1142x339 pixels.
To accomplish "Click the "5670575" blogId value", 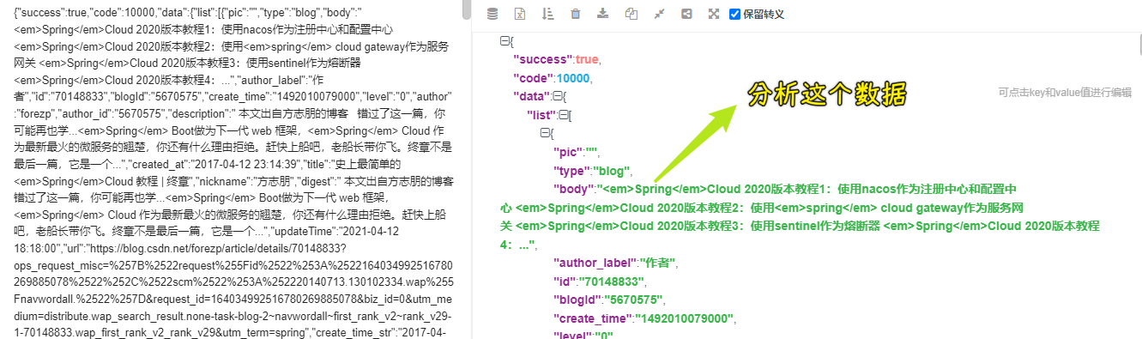I will click(633, 300).
